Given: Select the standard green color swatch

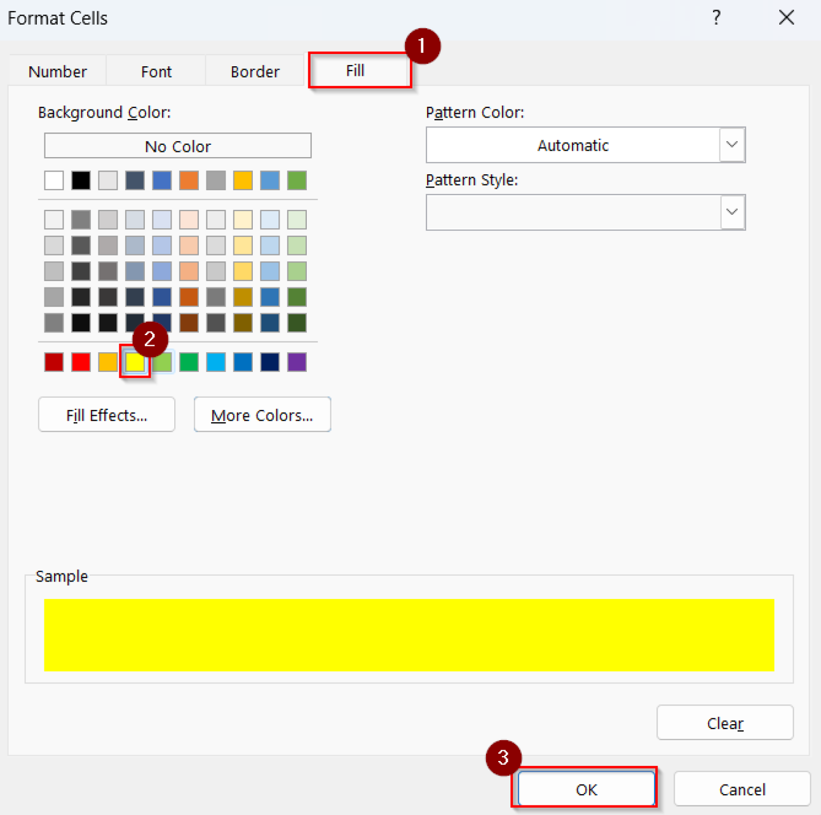Looking at the screenshot, I should 189,362.
